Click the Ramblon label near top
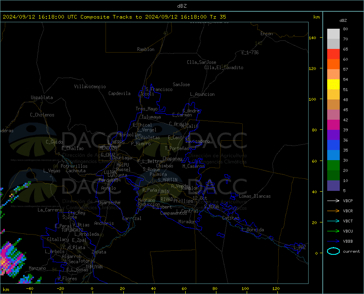This screenshot has height=294, width=364. click(x=146, y=49)
